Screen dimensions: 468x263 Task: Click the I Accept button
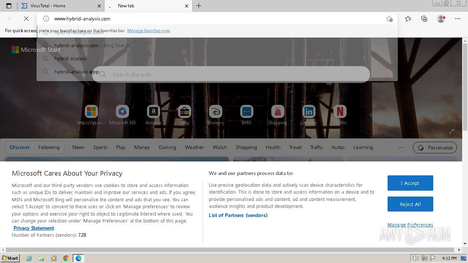[410, 183]
